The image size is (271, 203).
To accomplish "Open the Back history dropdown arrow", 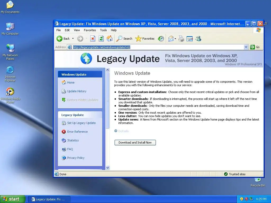I will 73,39.
